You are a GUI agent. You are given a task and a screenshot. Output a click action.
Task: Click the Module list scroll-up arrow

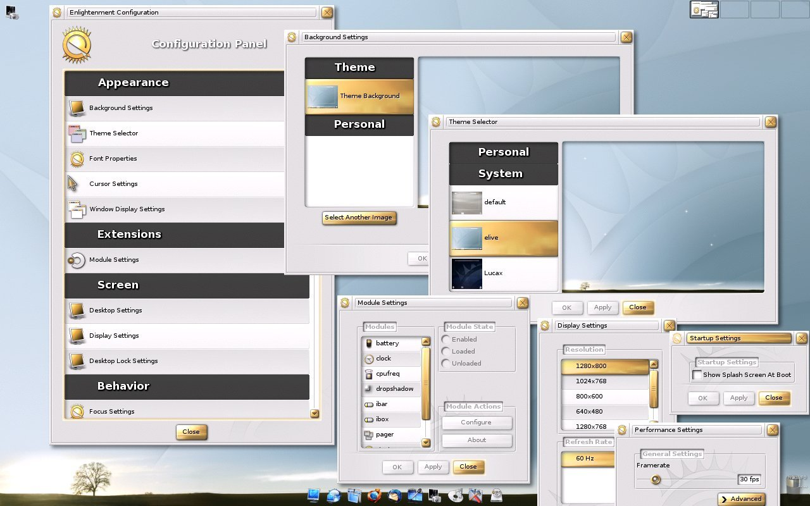pyautogui.click(x=426, y=342)
